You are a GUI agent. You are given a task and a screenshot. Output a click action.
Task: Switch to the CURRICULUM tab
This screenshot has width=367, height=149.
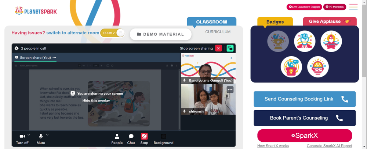pyautogui.click(x=218, y=32)
